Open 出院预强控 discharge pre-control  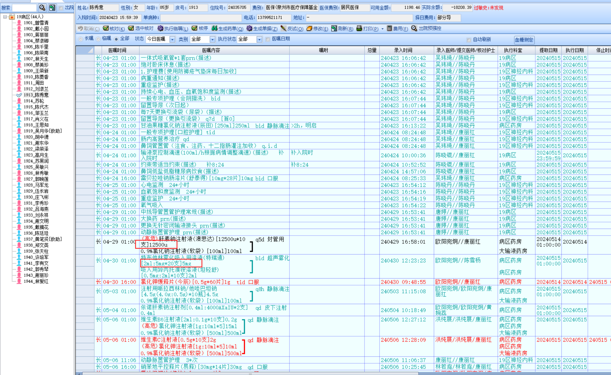tap(414, 28)
